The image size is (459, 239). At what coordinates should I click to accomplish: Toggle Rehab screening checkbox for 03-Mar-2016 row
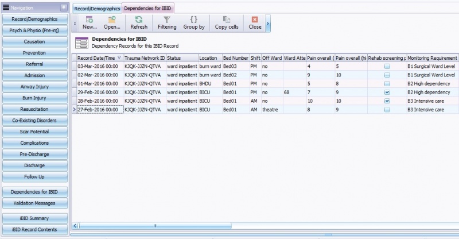[x=387, y=67]
